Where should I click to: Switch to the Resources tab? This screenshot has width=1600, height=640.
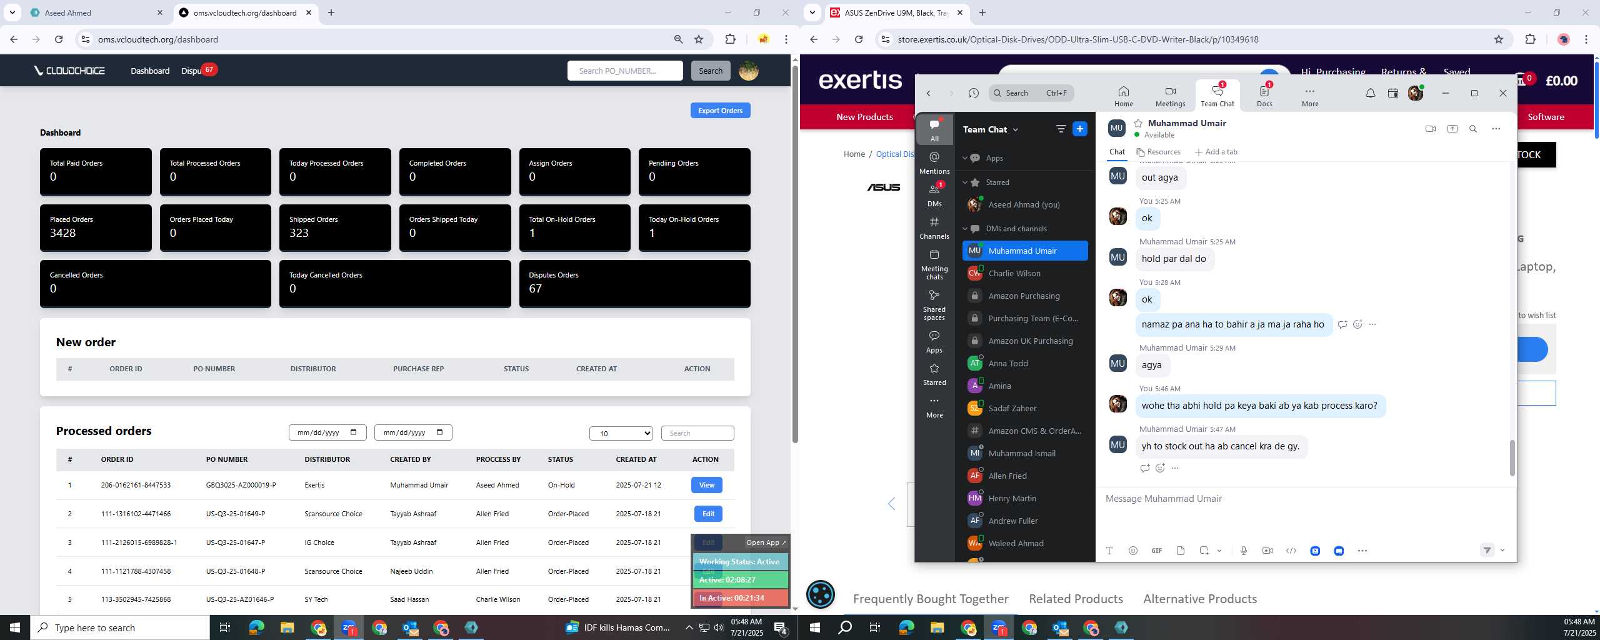1158,152
